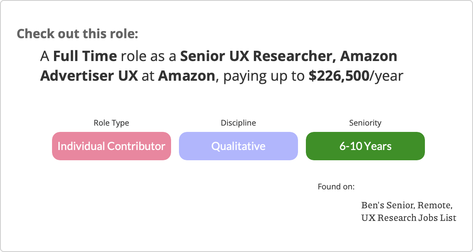This screenshot has height=252, width=473.
Task: Click the "/year" text after salary
Action: coord(386,76)
